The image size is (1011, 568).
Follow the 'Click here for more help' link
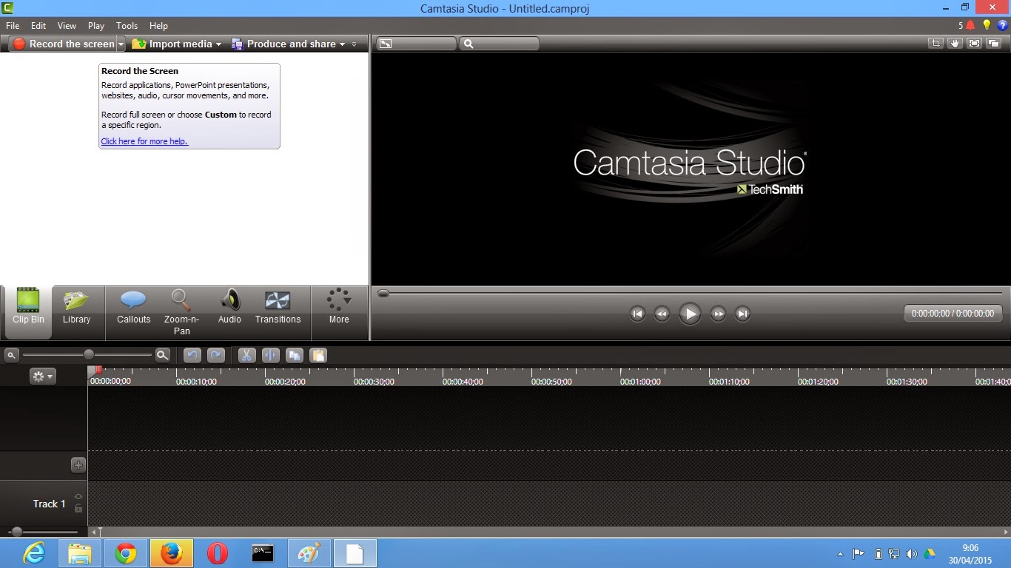pyautogui.click(x=144, y=141)
